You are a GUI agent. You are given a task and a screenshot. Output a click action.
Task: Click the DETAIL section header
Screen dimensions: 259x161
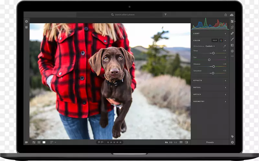tap(197, 87)
